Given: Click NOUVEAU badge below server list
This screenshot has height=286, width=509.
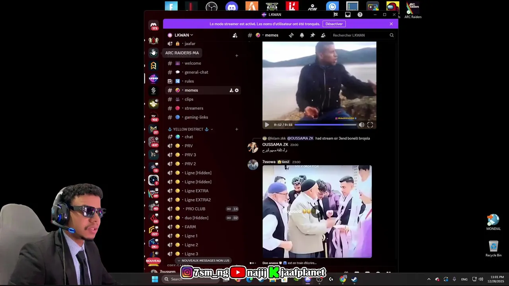Looking at the screenshot, I should click(x=153, y=261).
